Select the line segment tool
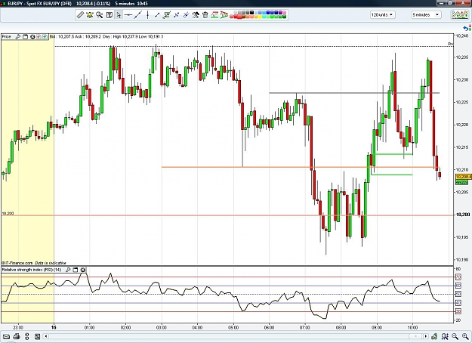This screenshot has height=343, width=472. 157,15
